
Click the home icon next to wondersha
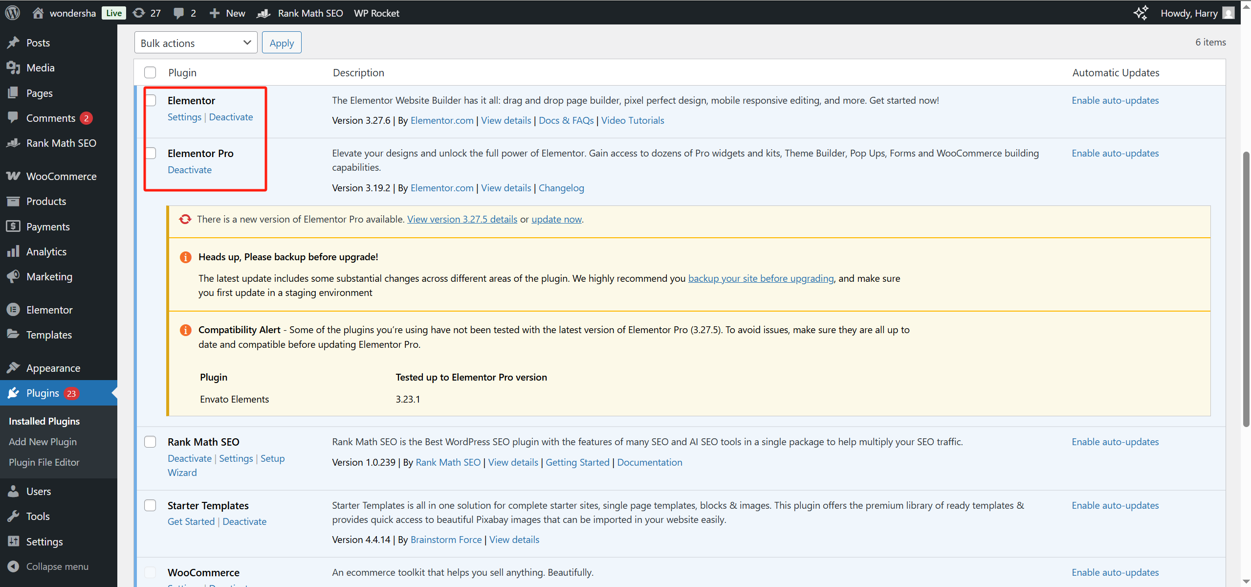(x=38, y=13)
